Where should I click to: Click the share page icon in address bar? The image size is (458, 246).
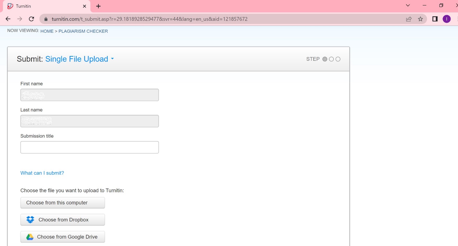(409, 19)
